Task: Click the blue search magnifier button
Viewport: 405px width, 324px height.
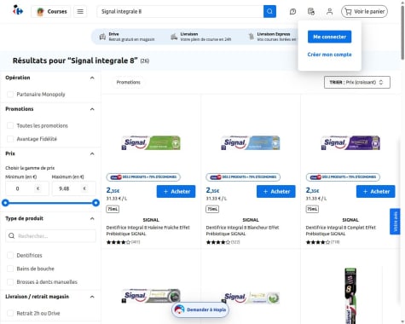Action: coord(269,11)
